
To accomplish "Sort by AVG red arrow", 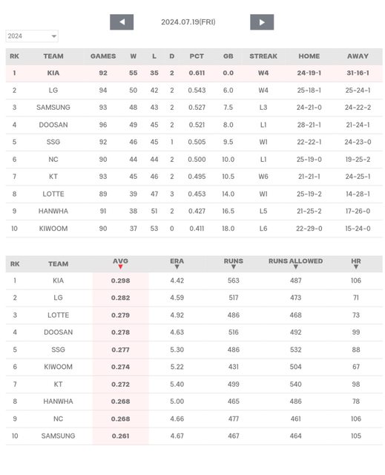I will click(x=120, y=267).
